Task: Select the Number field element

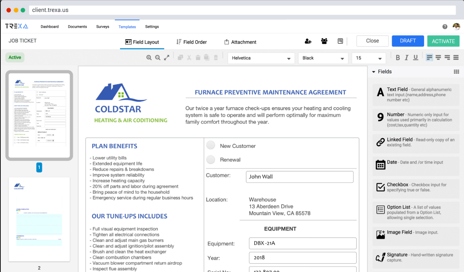Action: point(416,120)
